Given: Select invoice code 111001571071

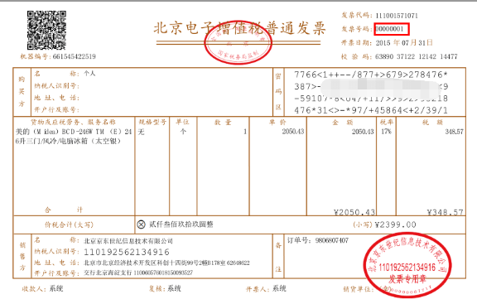Looking at the screenshot, I should (397, 16).
